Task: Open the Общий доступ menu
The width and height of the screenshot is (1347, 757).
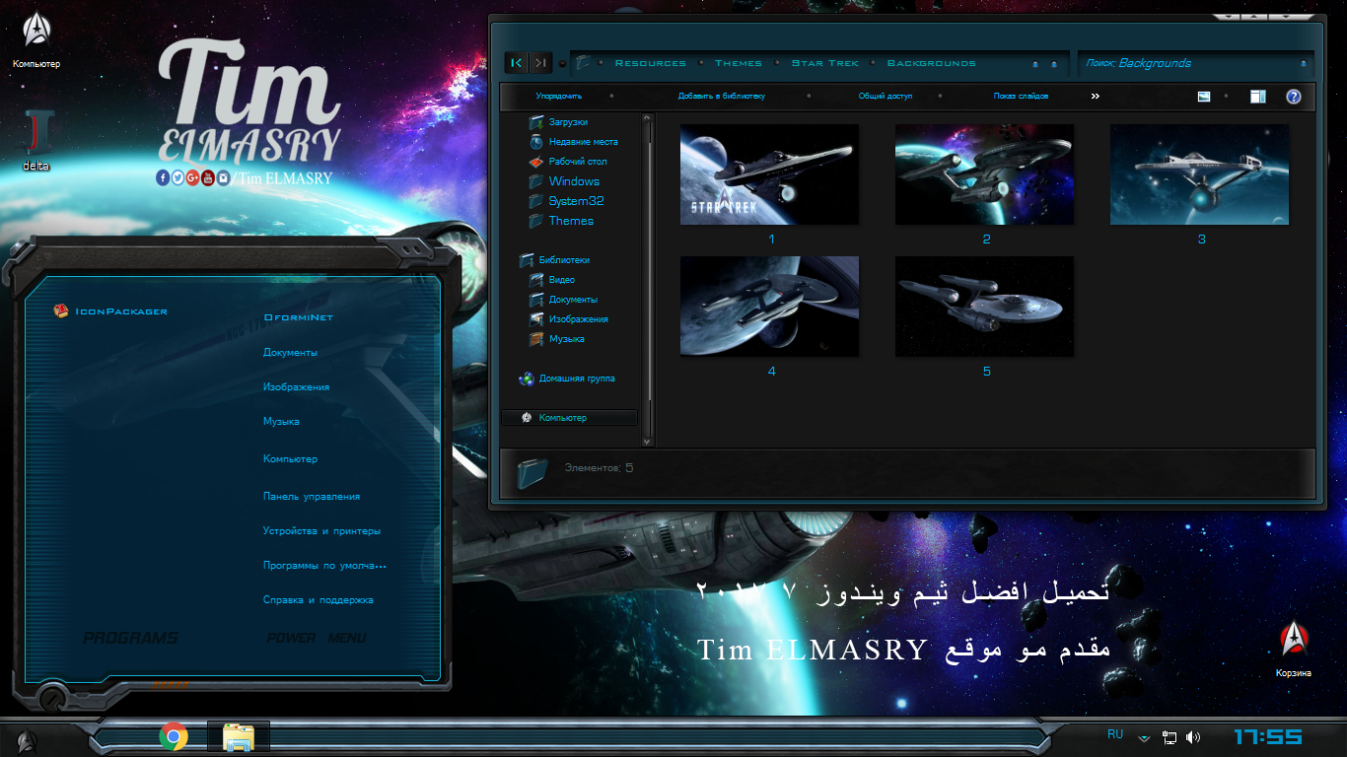Action: pos(886,97)
